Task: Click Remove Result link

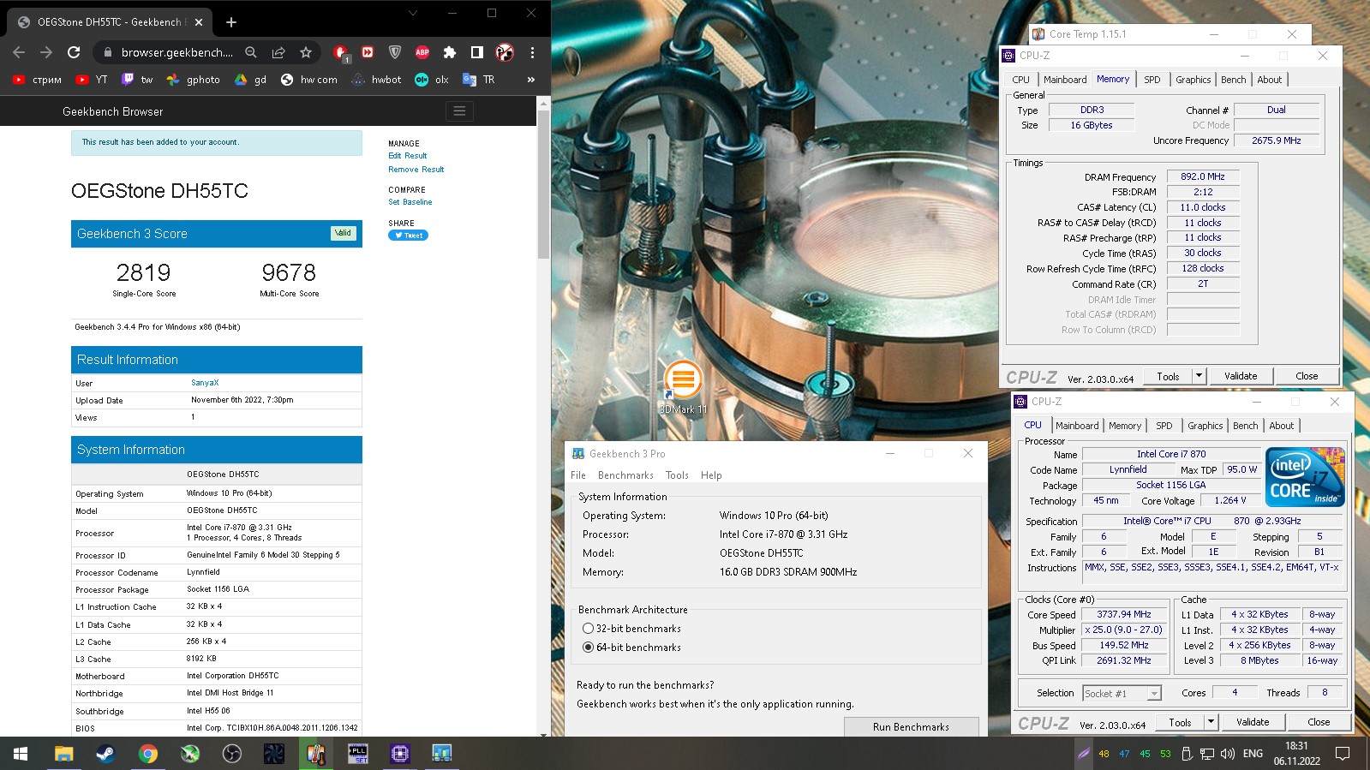Action: (x=416, y=170)
